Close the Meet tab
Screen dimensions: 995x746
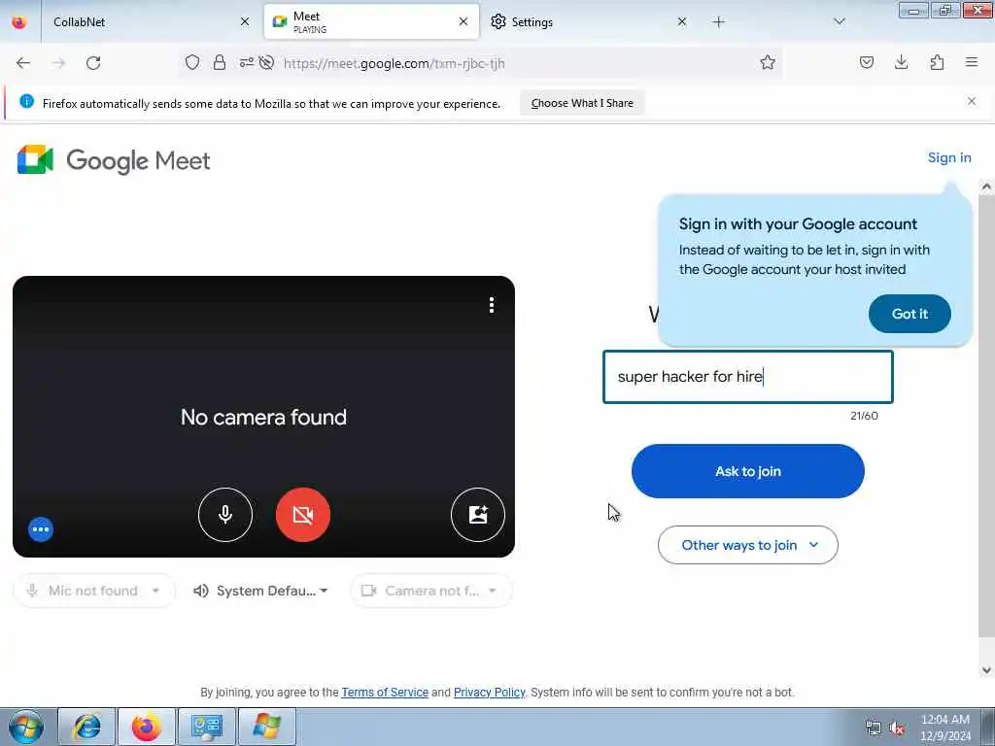463,21
